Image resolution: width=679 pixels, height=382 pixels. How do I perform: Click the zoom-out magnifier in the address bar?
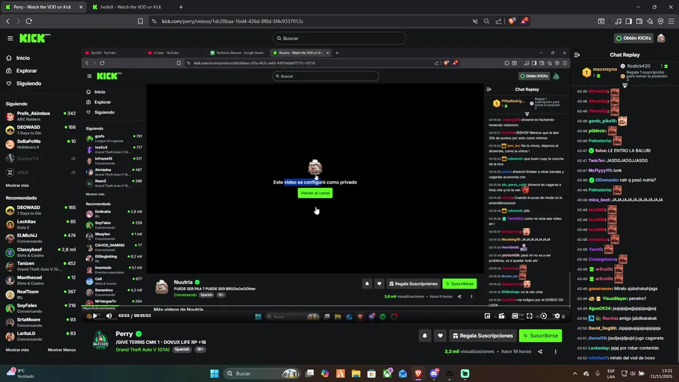(486, 21)
